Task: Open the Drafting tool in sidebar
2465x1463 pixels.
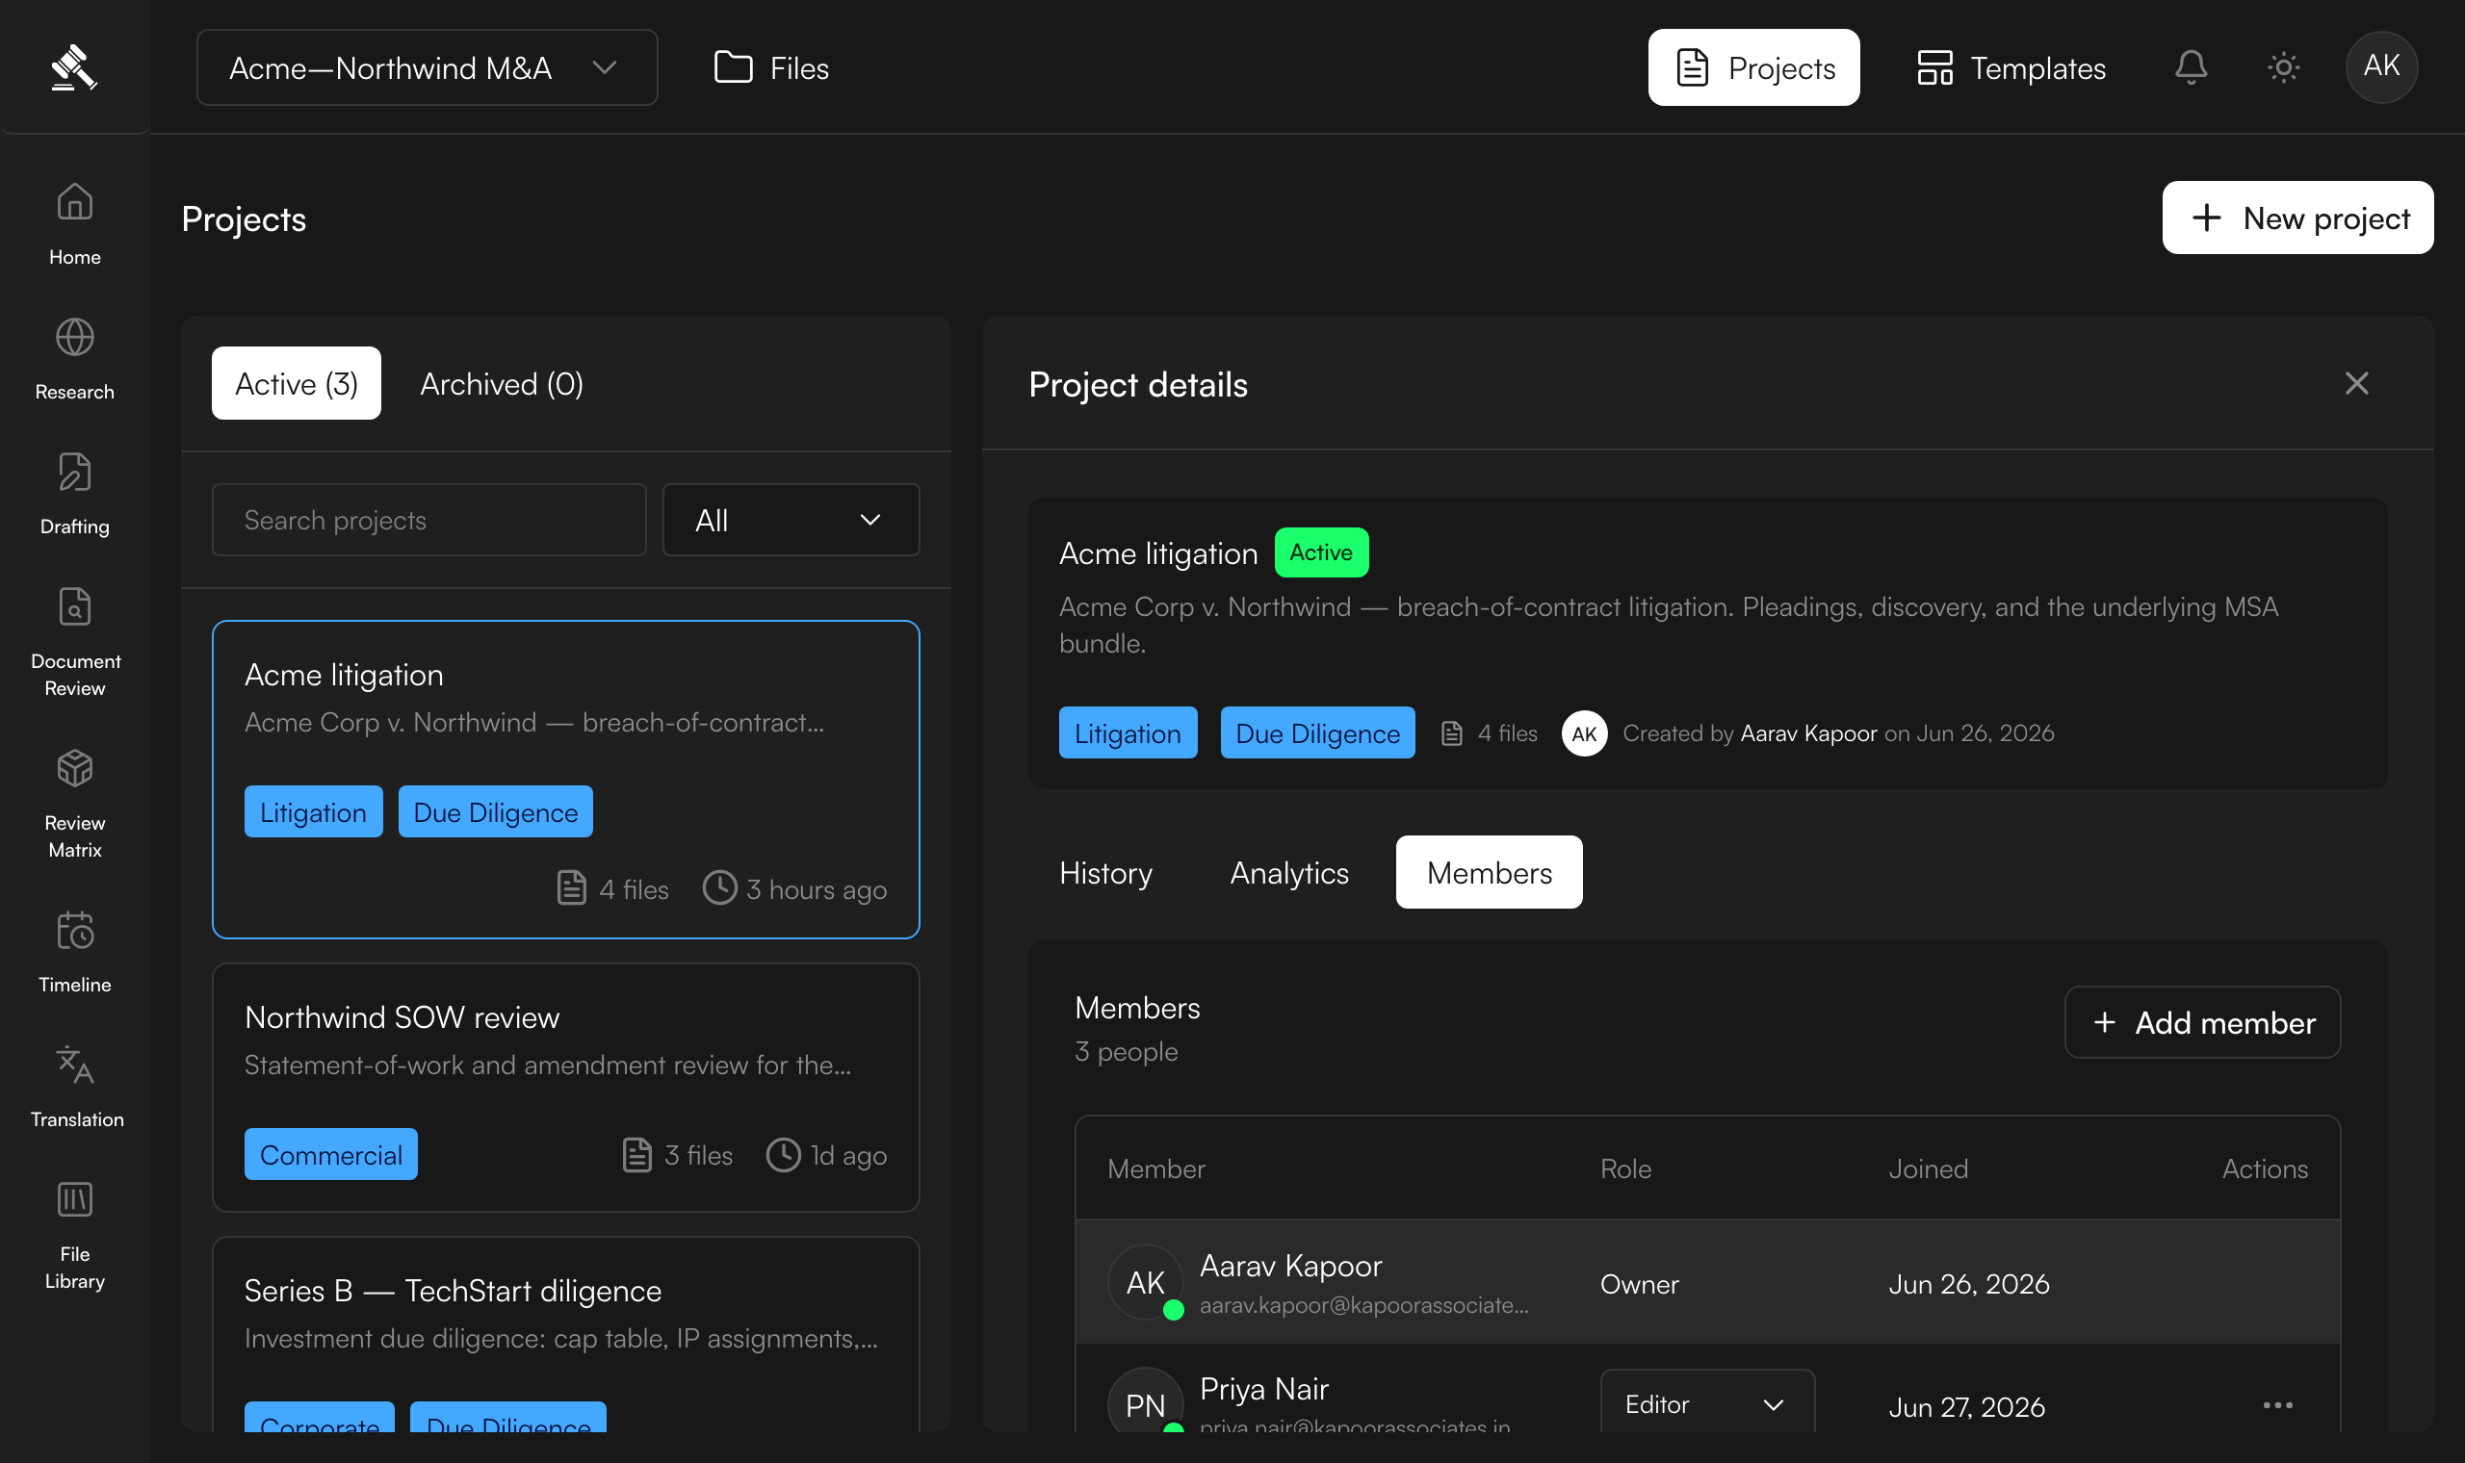Action: click(x=75, y=473)
